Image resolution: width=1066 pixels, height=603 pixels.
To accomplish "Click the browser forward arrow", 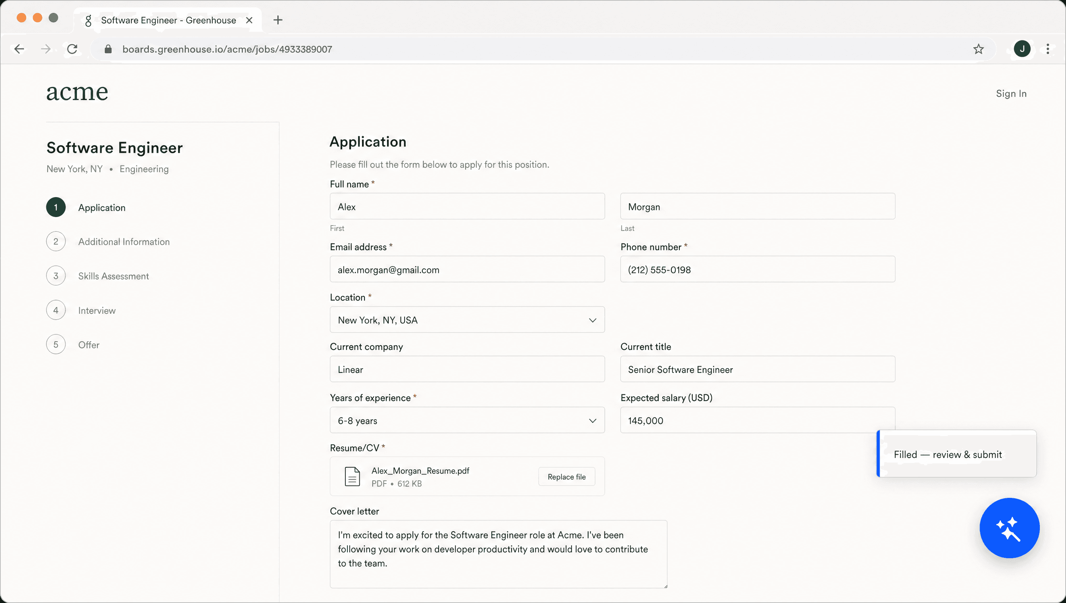I will 46,49.
